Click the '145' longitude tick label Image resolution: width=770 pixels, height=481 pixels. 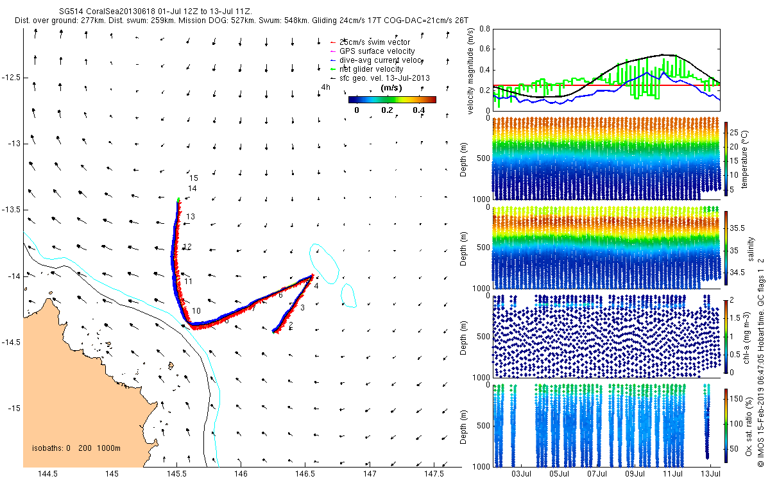point(112,473)
